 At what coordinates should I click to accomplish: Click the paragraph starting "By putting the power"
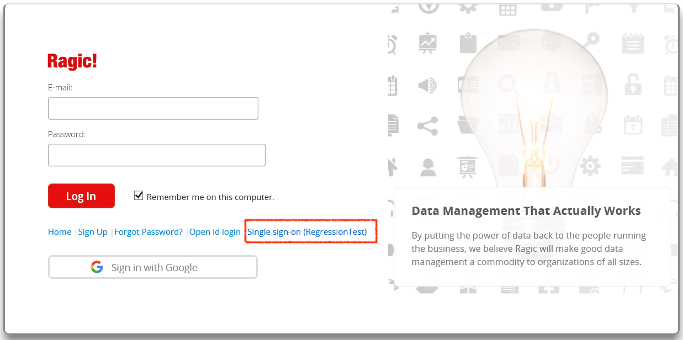point(529,249)
